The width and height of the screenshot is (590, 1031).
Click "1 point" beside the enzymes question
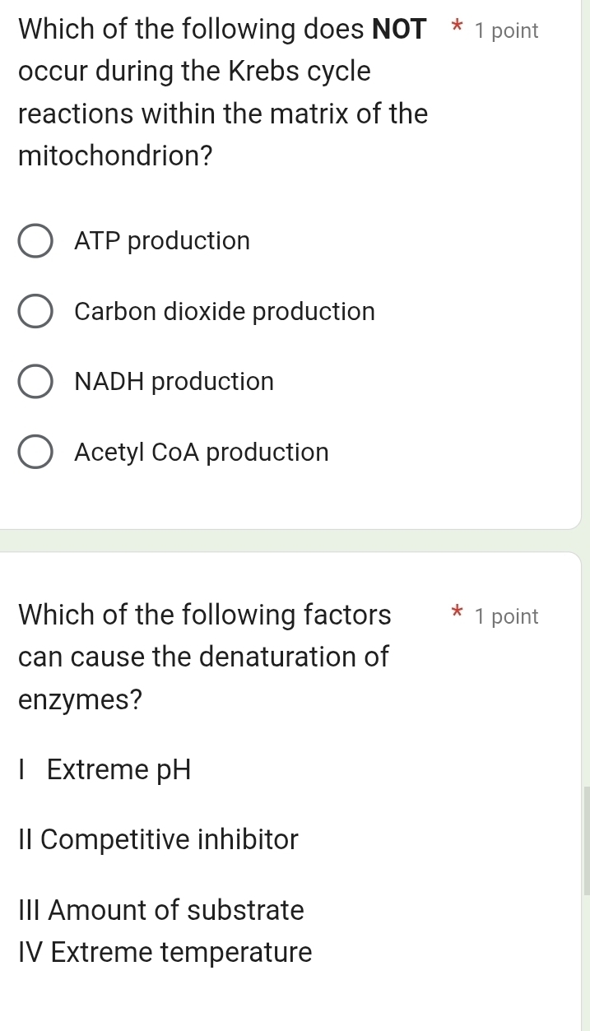507,616
